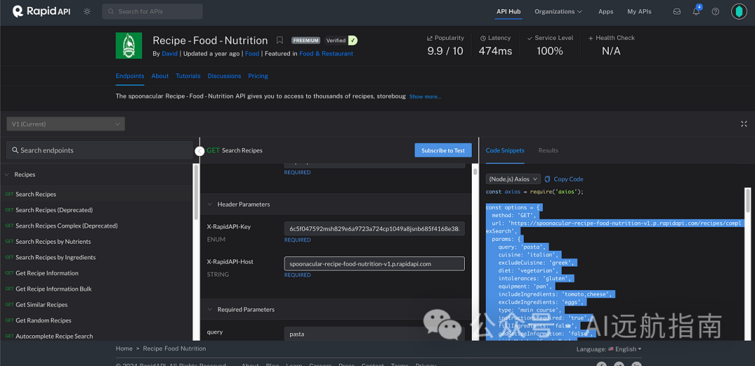Viewport: 755px width, 366px height.
Task: Collapse the endpoints sidebar arrow button
Action: tap(199, 151)
